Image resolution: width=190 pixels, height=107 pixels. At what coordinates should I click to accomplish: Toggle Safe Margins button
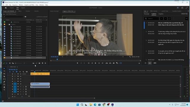(x=121, y=63)
